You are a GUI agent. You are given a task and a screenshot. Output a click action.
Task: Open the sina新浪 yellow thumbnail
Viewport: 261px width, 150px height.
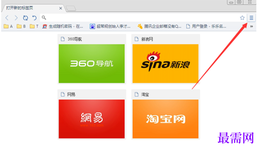click(165, 63)
